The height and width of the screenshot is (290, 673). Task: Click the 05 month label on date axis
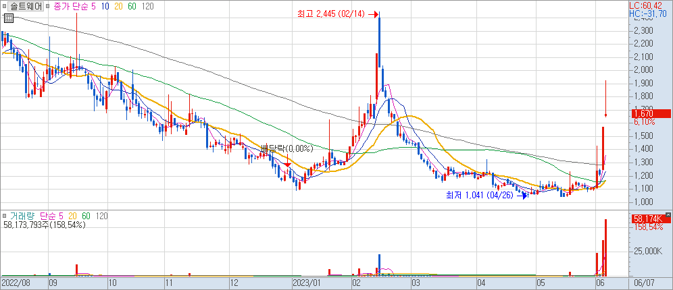(x=542, y=283)
